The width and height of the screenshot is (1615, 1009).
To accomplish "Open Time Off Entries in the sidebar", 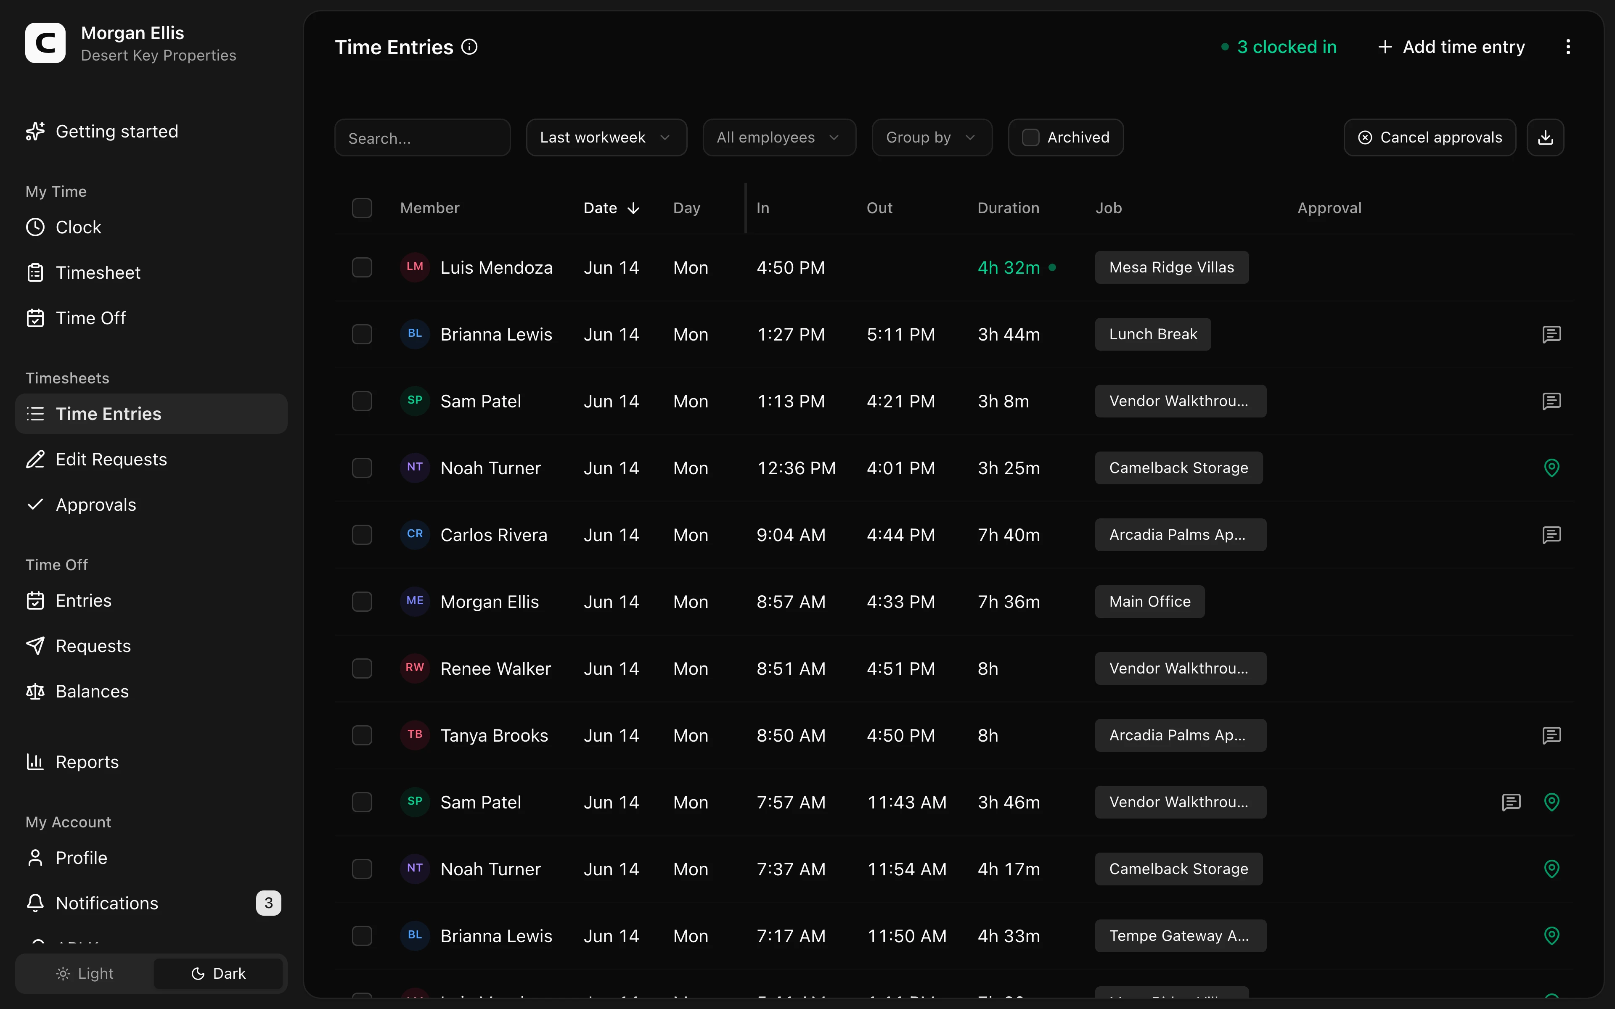I will point(151,601).
